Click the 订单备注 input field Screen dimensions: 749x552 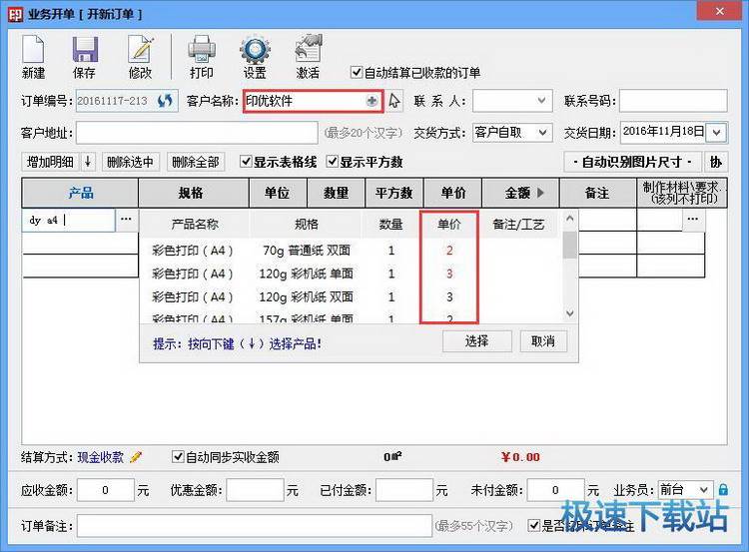click(x=255, y=526)
